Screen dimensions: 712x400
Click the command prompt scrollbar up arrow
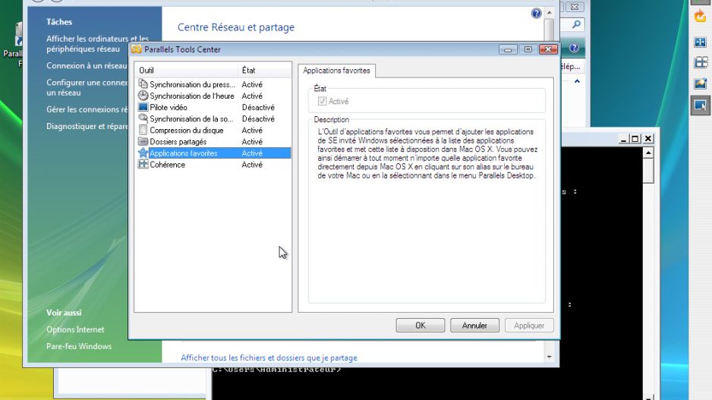point(648,153)
